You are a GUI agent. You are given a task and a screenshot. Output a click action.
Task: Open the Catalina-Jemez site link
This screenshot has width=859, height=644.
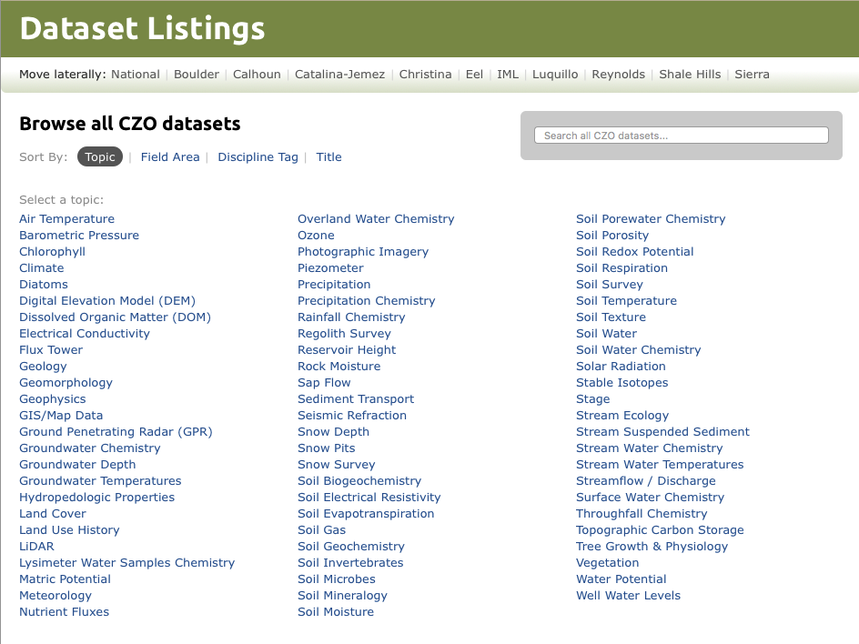point(339,75)
